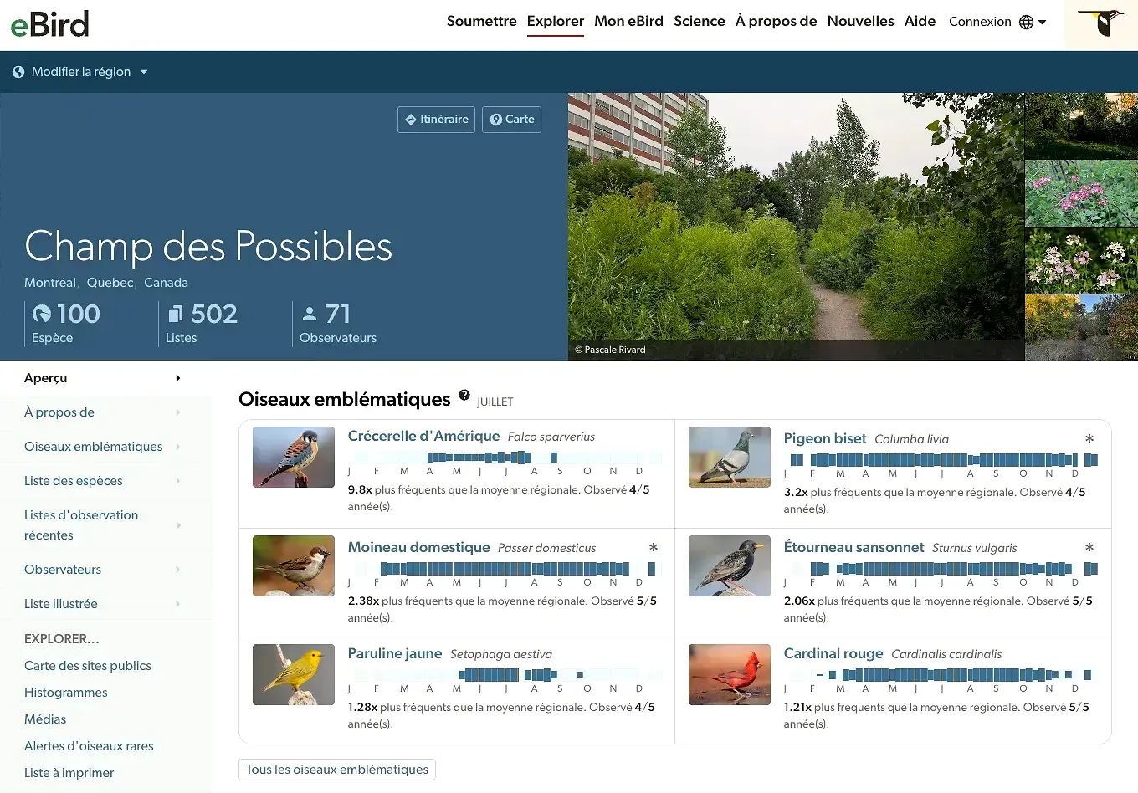
Task: Click the large path-through-bushes hero photo
Action: coord(796,227)
